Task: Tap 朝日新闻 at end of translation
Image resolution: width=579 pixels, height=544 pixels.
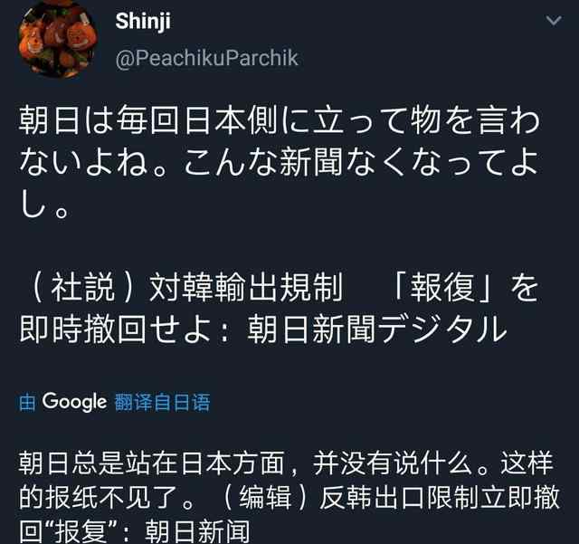Action: tap(197, 531)
